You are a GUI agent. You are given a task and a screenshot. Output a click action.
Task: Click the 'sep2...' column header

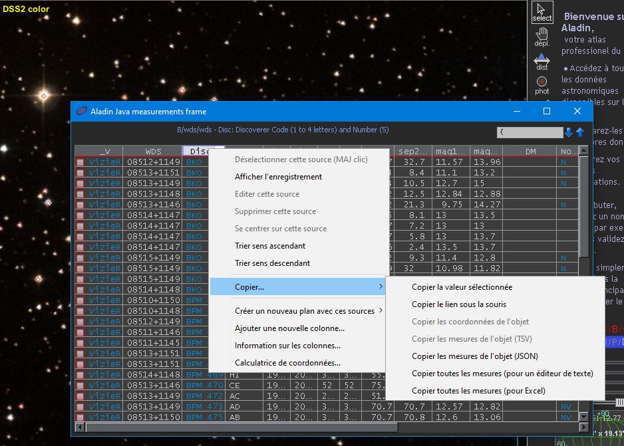[x=412, y=152]
